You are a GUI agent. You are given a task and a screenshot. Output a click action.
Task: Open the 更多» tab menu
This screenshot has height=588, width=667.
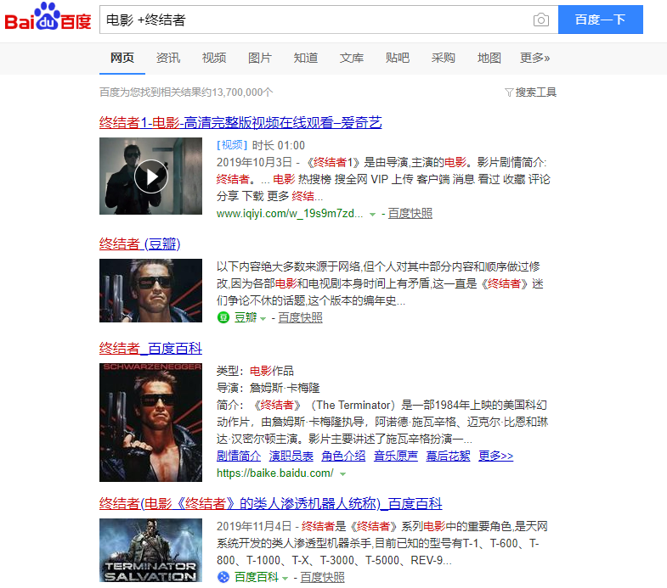(534, 58)
